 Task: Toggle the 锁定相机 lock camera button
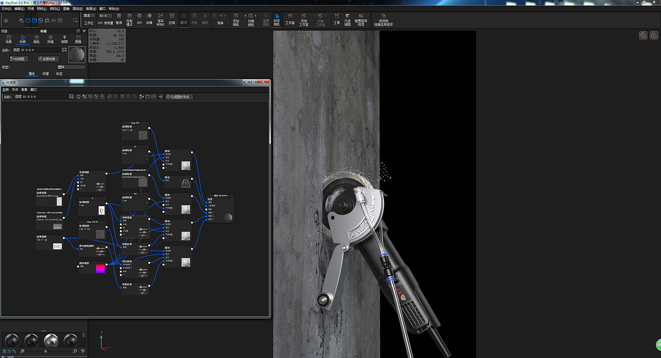tap(277, 18)
